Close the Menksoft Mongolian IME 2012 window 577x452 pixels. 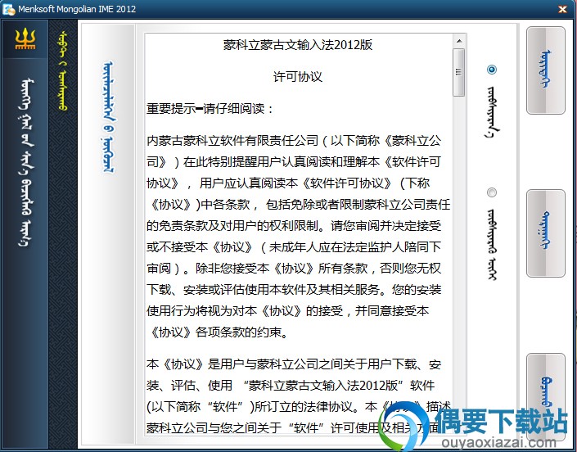click(562, 9)
